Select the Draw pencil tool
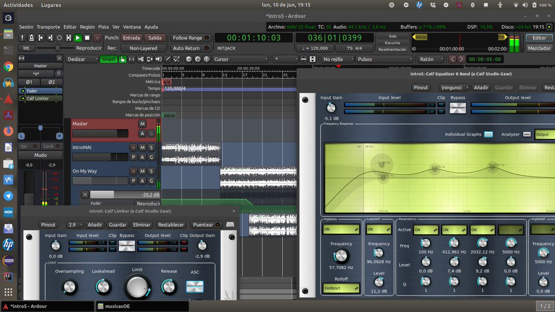This screenshot has height=312, width=555. coord(168,59)
